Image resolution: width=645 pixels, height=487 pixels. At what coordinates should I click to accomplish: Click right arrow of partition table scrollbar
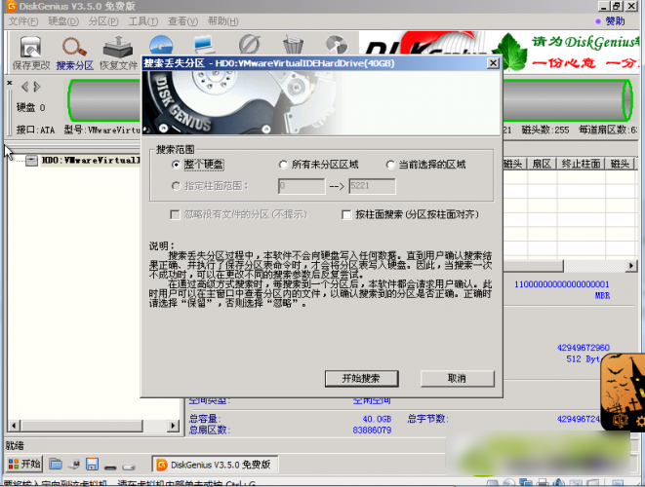631,266
